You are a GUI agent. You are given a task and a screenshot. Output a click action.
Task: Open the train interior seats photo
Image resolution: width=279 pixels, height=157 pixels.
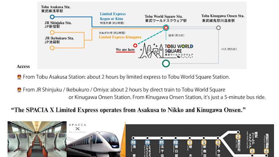pos(37,139)
